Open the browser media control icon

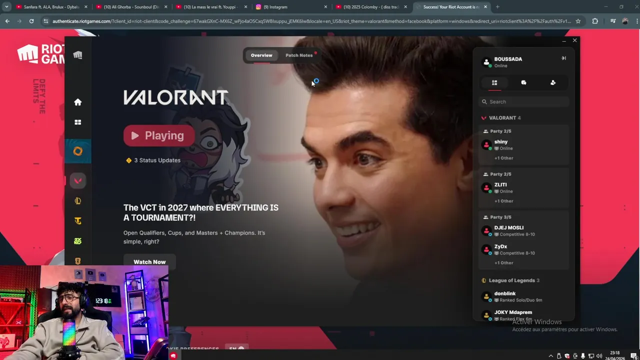coord(613,21)
